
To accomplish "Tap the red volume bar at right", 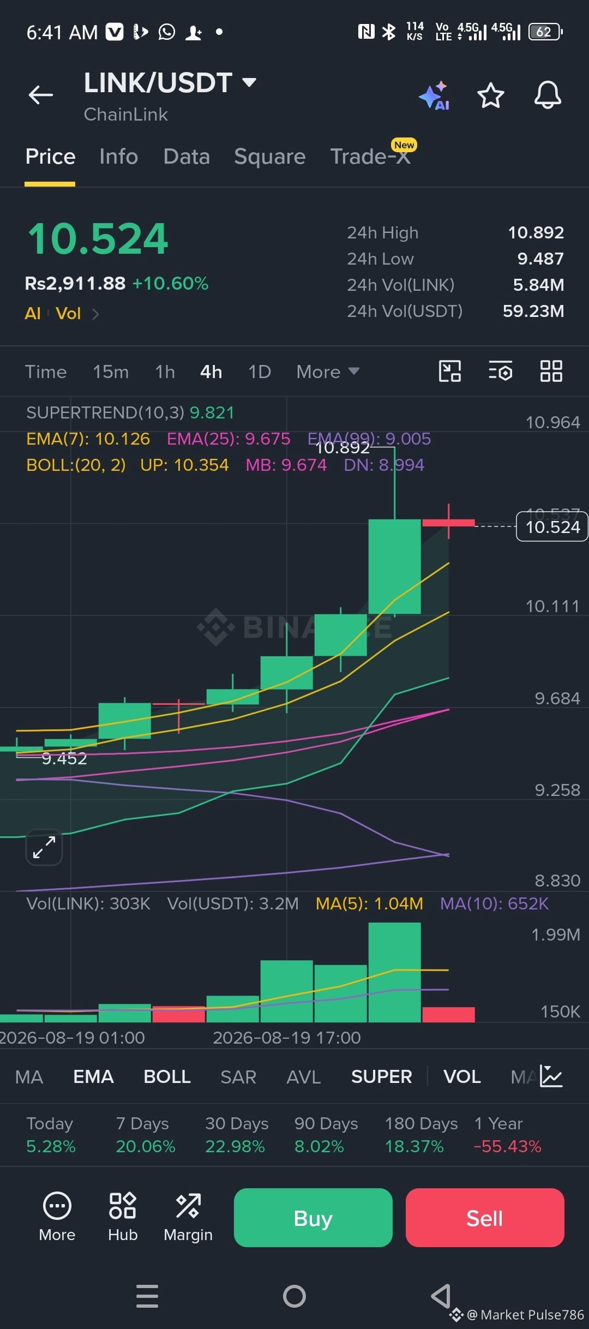I will pyautogui.click(x=448, y=1014).
